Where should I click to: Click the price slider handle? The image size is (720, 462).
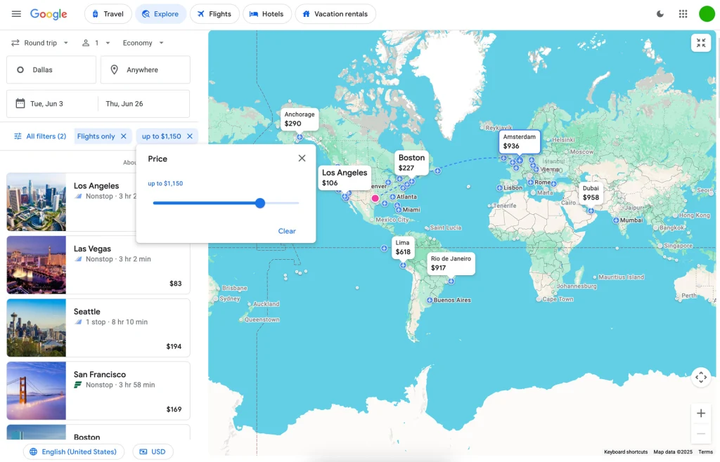pos(260,203)
